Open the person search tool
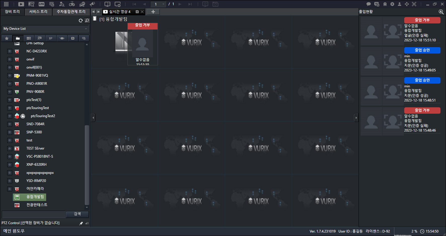446x236 pixels. pyautogui.click(x=62, y=4)
